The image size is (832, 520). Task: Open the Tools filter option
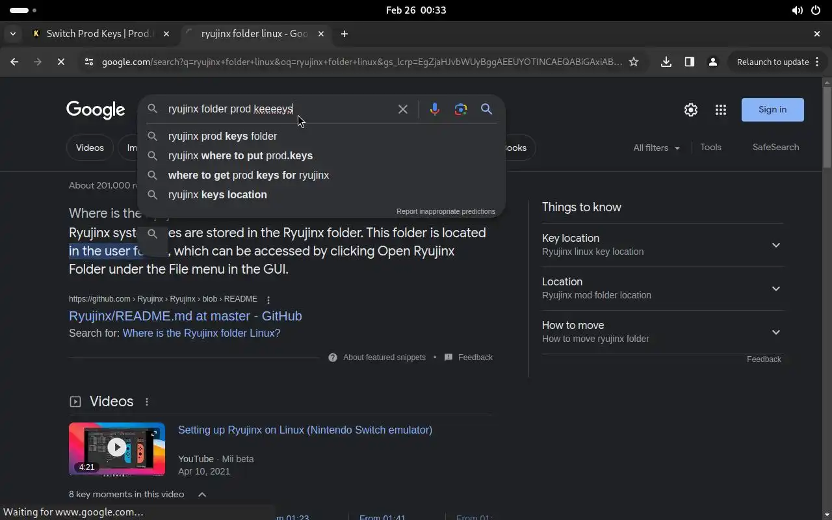pos(710,148)
